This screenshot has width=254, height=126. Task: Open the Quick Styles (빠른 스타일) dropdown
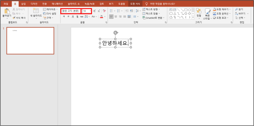208,14
